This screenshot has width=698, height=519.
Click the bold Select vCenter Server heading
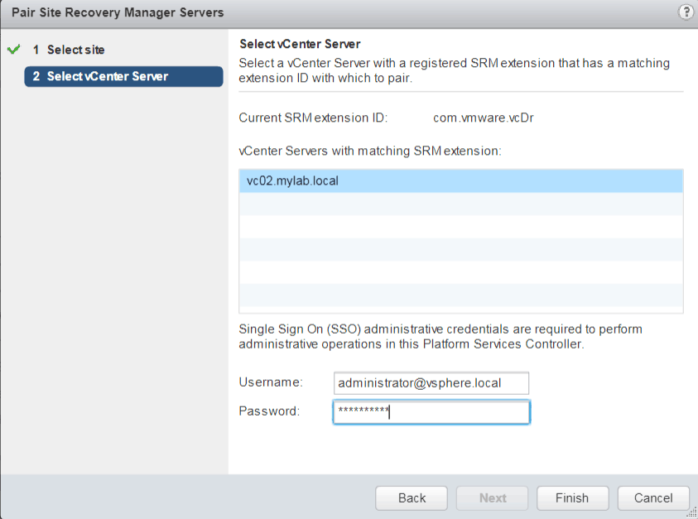300,44
